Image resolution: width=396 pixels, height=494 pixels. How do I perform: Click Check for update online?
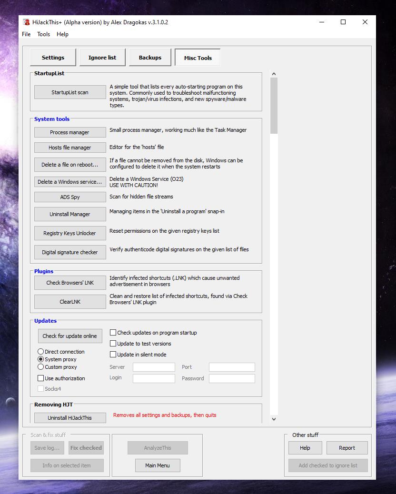click(x=70, y=336)
